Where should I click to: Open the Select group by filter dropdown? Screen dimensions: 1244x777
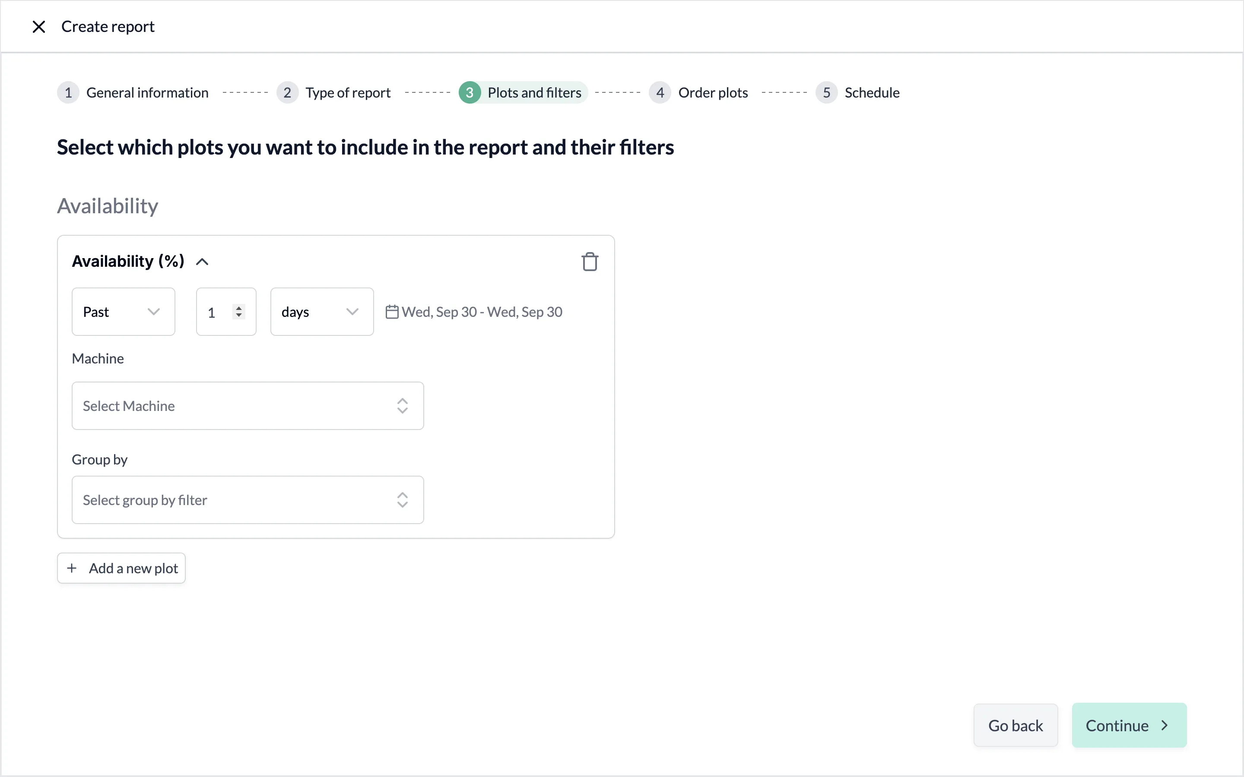248,500
